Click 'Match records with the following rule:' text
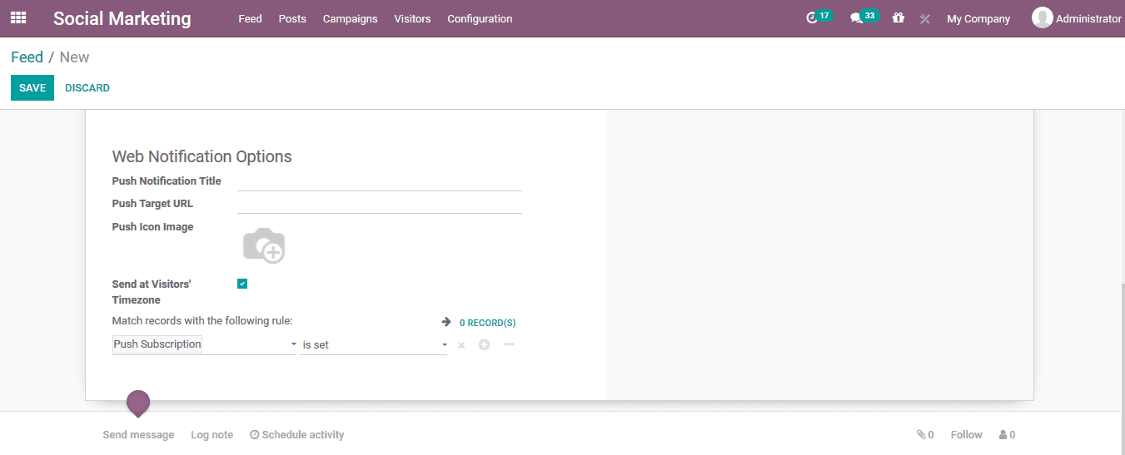 (202, 320)
